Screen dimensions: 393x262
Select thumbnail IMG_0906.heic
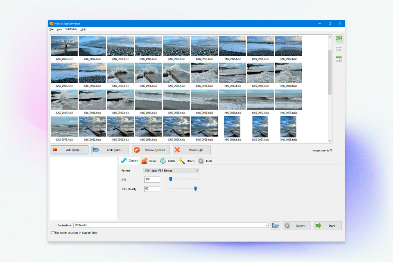(x=260, y=46)
